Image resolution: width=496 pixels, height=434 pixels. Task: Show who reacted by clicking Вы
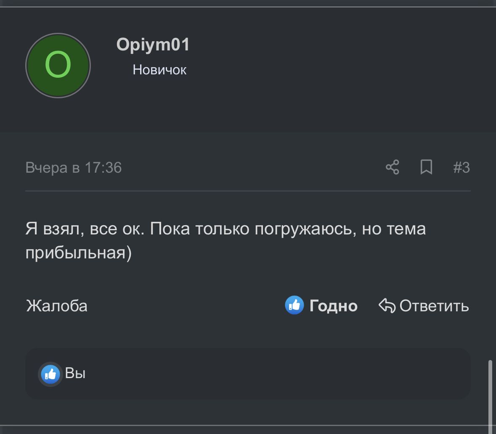click(76, 373)
